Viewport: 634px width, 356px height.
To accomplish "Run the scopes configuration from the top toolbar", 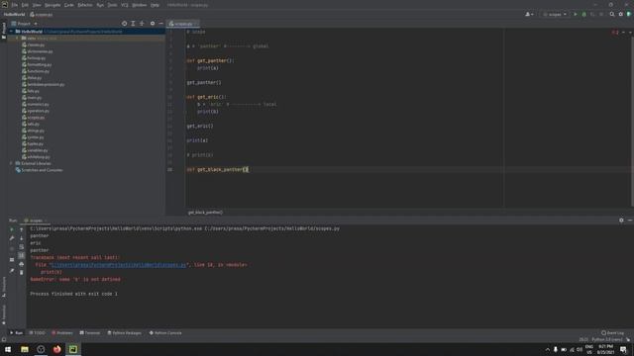I will [576, 14].
